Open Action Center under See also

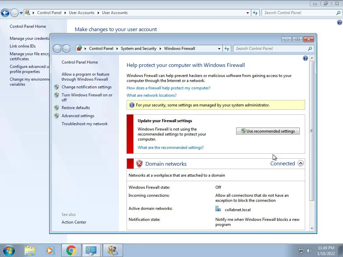[x=74, y=222]
